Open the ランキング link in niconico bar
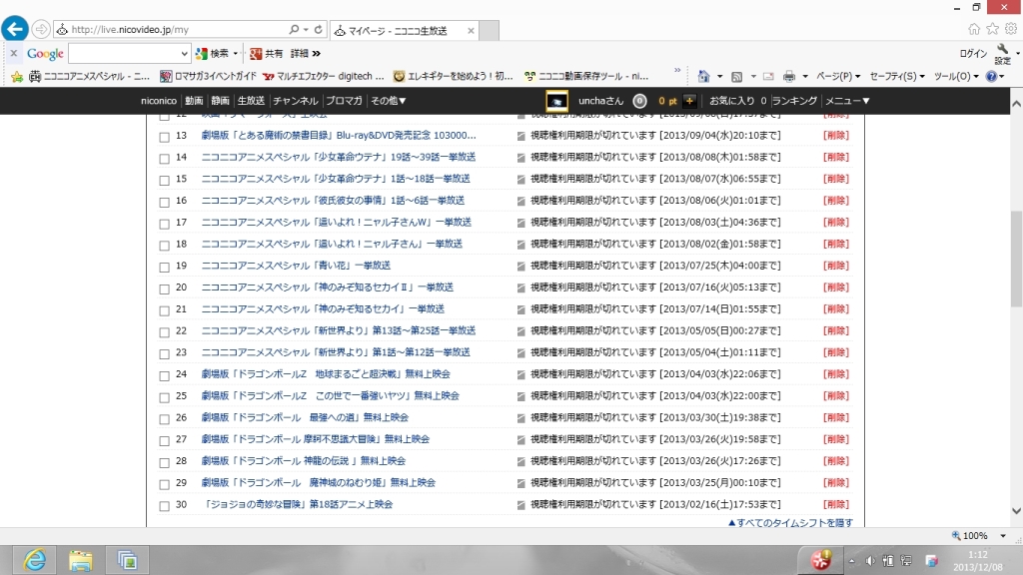 794,101
